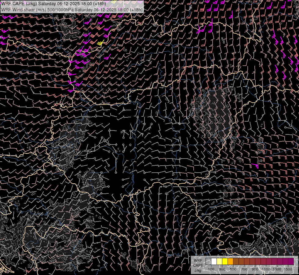Viewport: 299px width, 275px height.
Task: Click the legend label '900'
Action: 255,269
